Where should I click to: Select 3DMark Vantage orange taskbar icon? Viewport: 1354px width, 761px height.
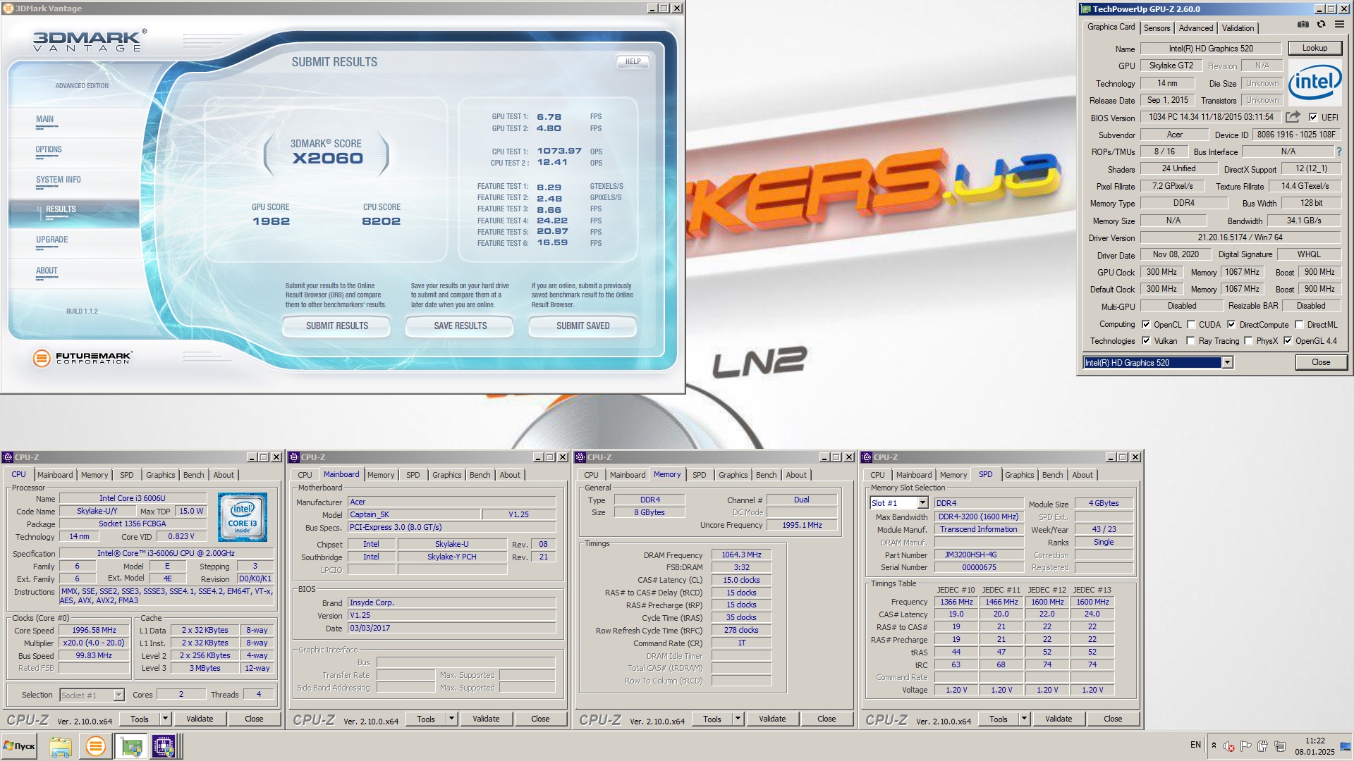pos(95,746)
